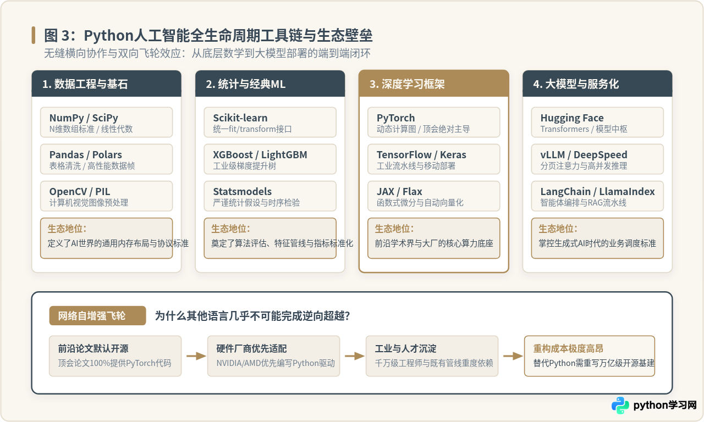Open the "PyTorch" card

(x=434, y=122)
